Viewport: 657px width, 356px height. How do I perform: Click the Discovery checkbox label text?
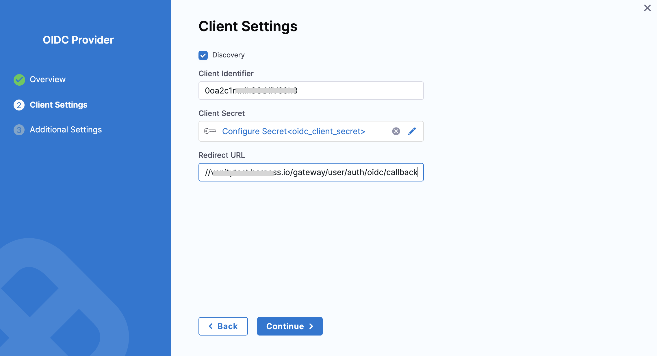(229, 55)
